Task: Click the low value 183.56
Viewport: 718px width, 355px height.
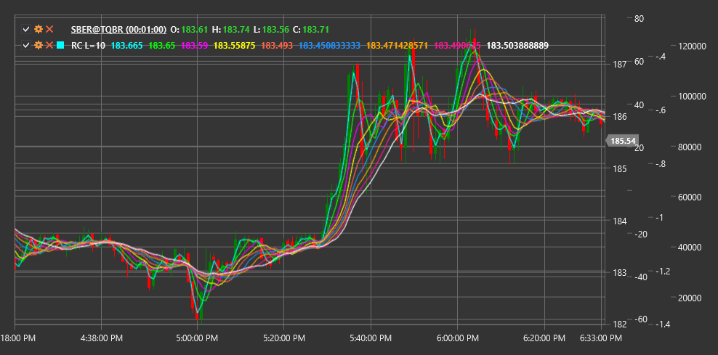Action: point(275,29)
